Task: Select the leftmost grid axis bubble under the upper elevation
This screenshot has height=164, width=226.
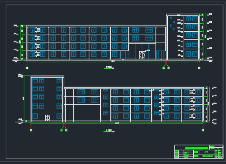Action: [27, 68]
